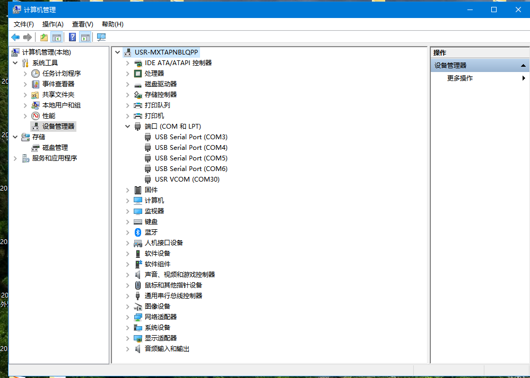Click the 磁盘管理 icon in left tree
The image size is (530, 378).
tap(36, 148)
